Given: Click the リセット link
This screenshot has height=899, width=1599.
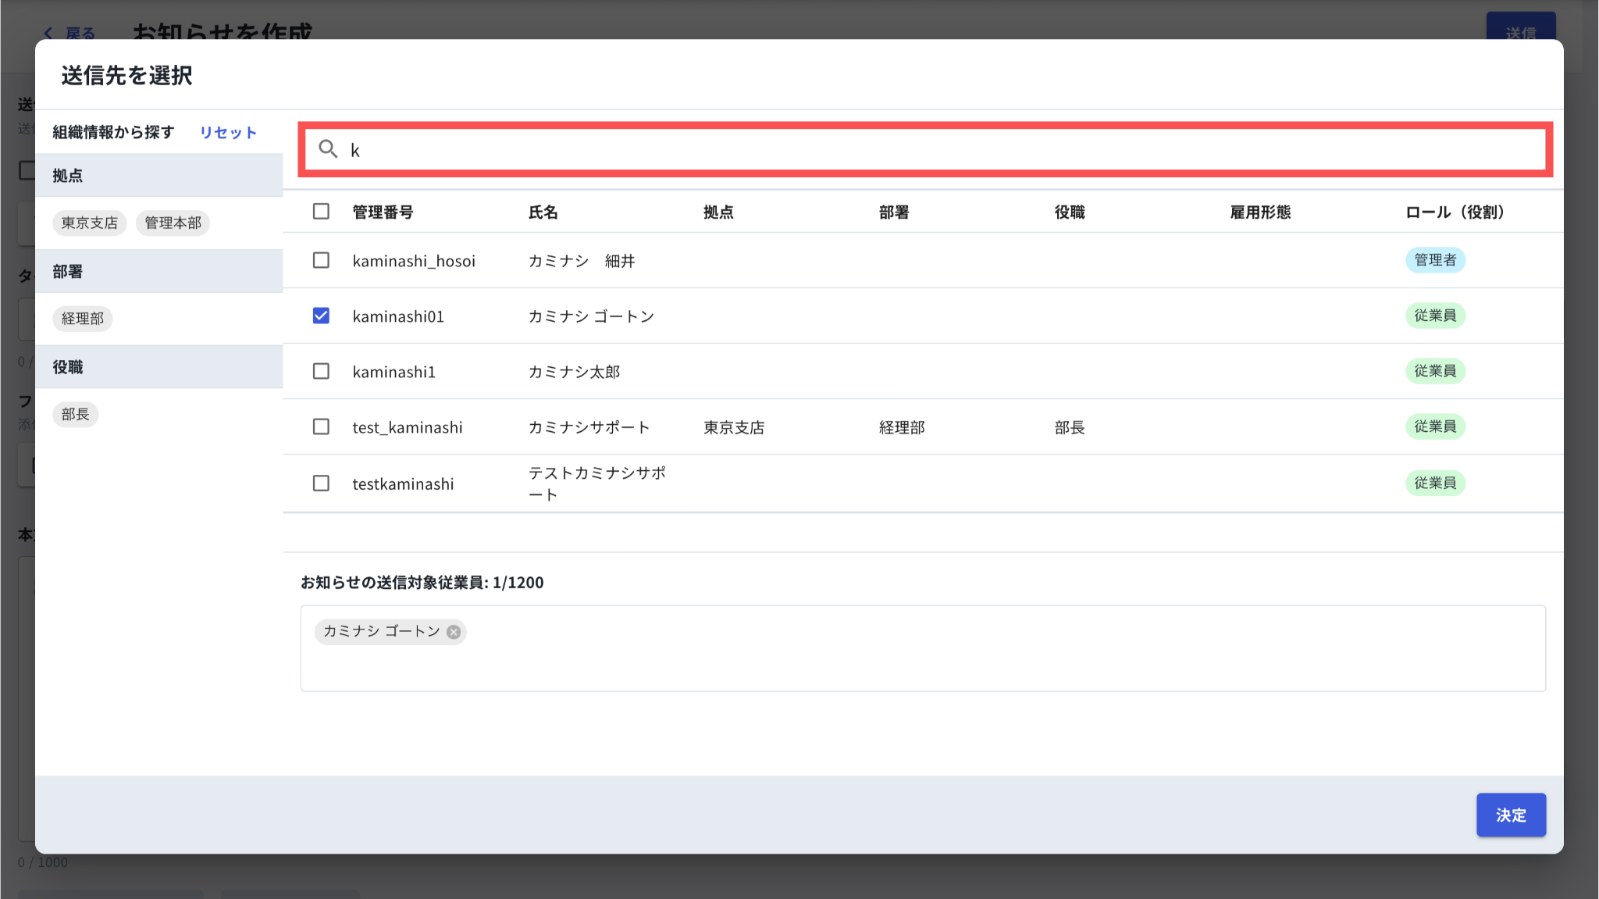Looking at the screenshot, I should click(228, 133).
